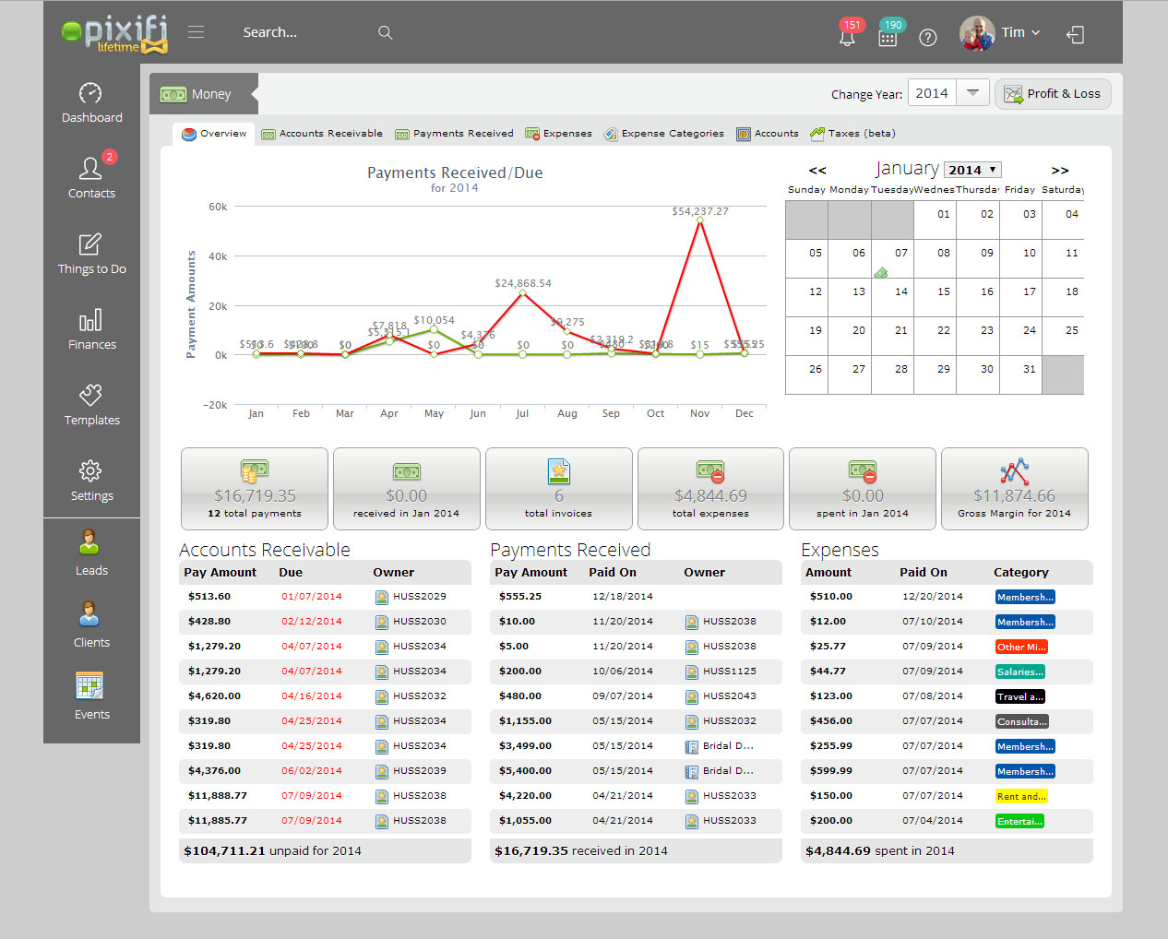Viewport: 1168px width, 939px height.
Task: Click the Search input field
Action: tap(304, 32)
